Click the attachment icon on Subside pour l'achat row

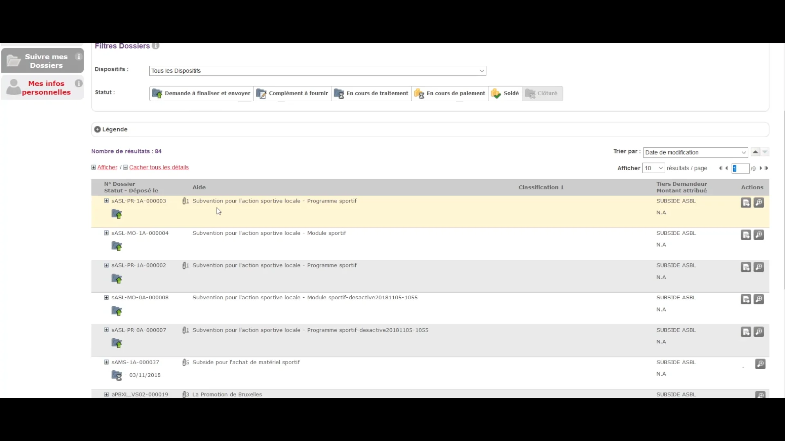click(185, 362)
